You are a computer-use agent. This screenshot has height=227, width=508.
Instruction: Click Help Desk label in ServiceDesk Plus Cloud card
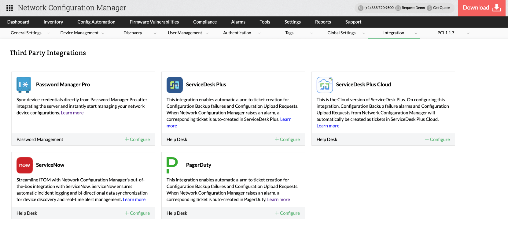327,140
